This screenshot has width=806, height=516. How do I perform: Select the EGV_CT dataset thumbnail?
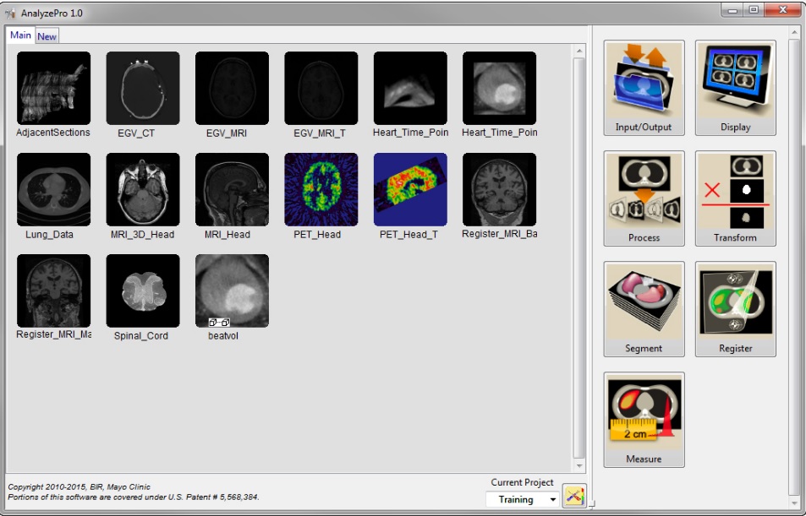[143, 89]
